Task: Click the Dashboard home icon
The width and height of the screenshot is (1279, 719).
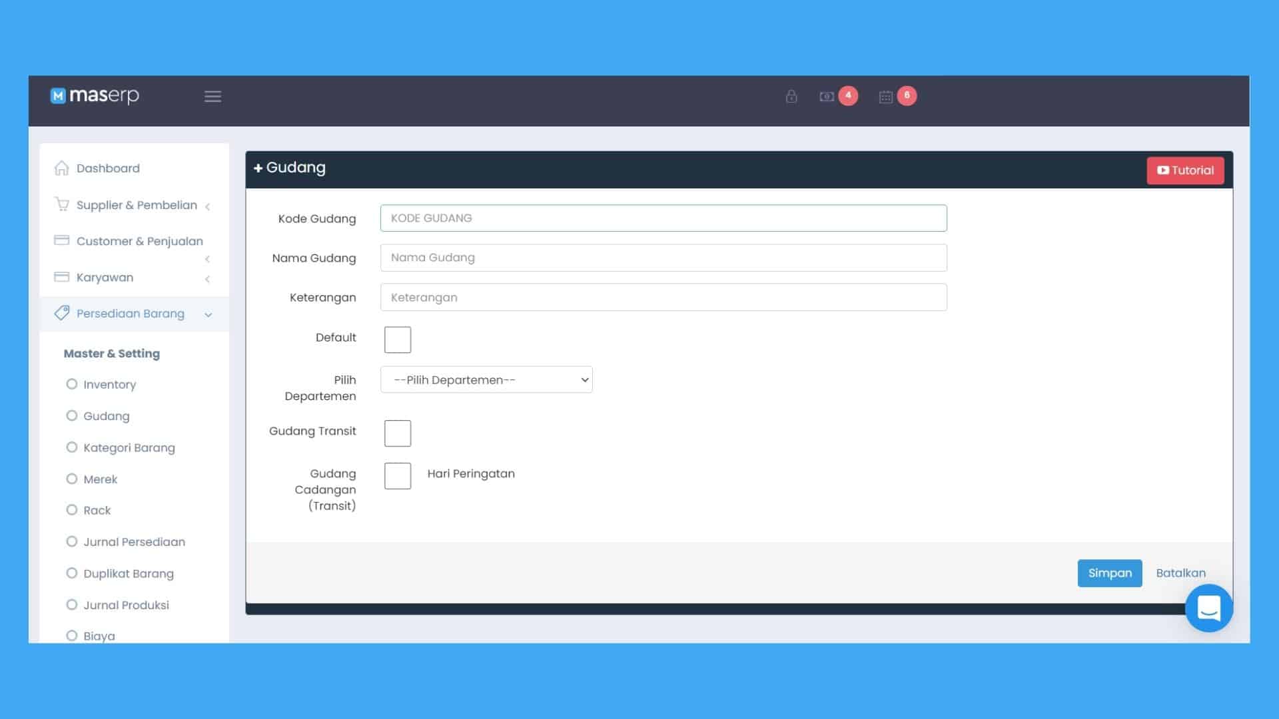Action: 61,168
